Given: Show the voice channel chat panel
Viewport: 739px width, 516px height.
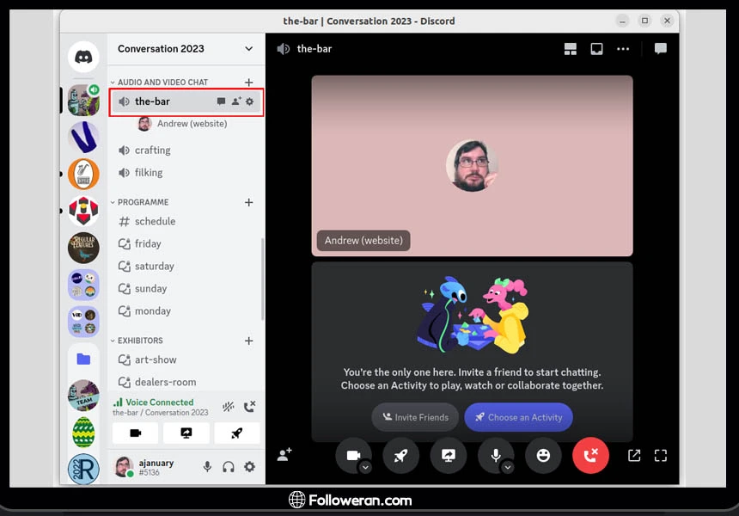Looking at the screenshot, I should tap(660, 49).
